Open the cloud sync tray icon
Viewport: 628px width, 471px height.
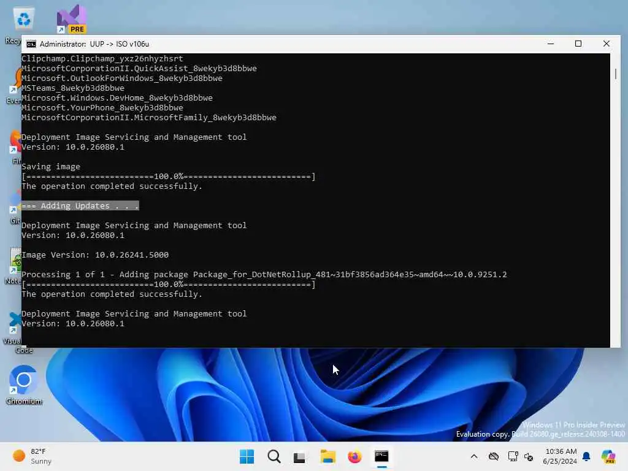click(x=494, y=456)
